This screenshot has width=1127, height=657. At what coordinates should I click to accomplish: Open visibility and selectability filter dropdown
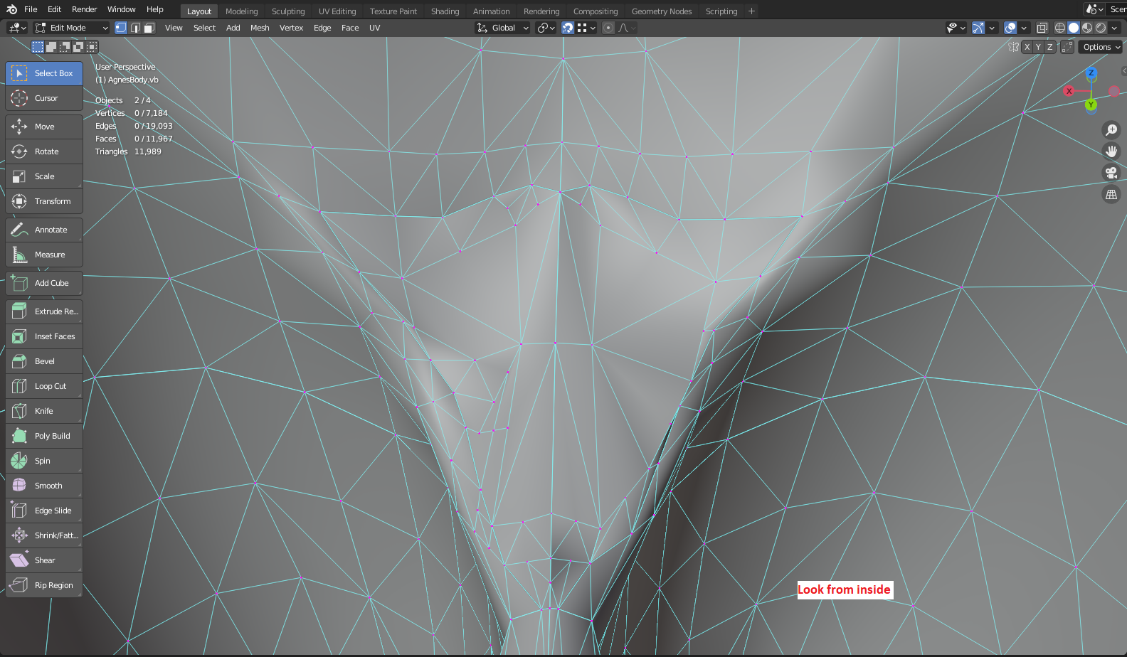tap(956, 28)
